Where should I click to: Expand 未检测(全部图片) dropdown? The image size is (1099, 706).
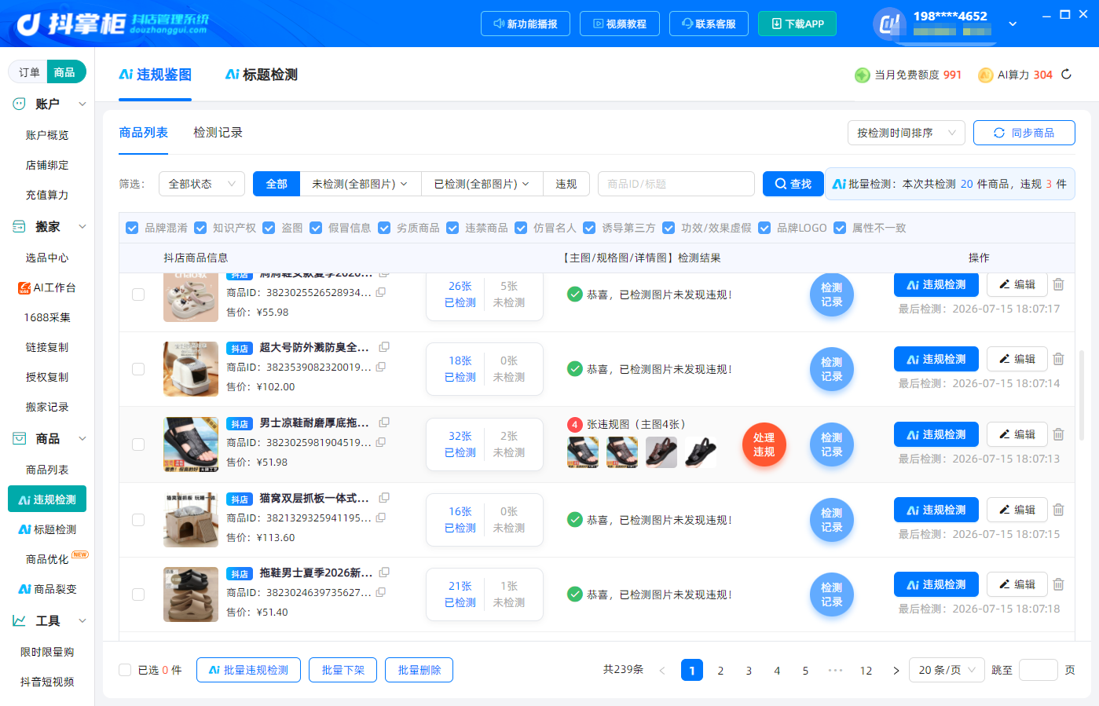tap(361, 184)
